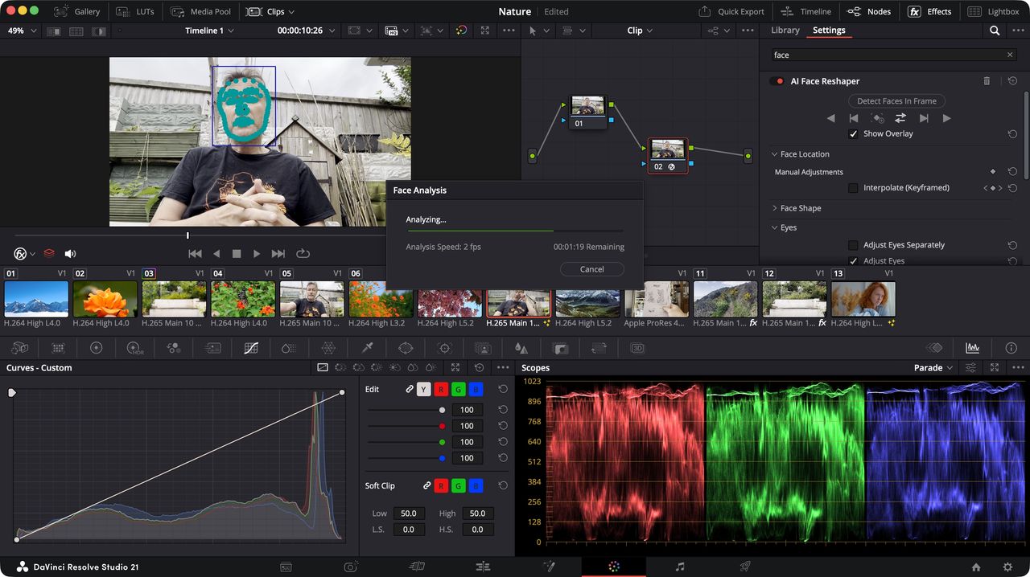The width and height of the screenshot is (1030, 577).
Task: Open the Gallery panel
Action: point(77,12)
